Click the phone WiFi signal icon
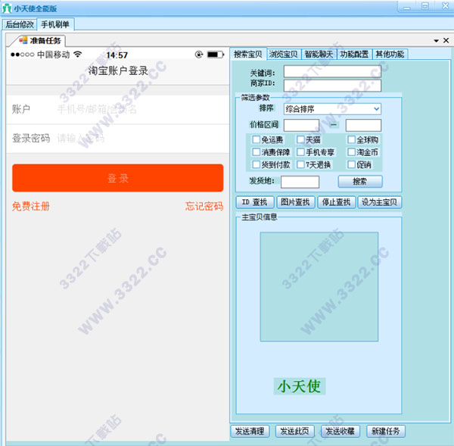Viewport: 454px width, 446px height. coord(78,55)
